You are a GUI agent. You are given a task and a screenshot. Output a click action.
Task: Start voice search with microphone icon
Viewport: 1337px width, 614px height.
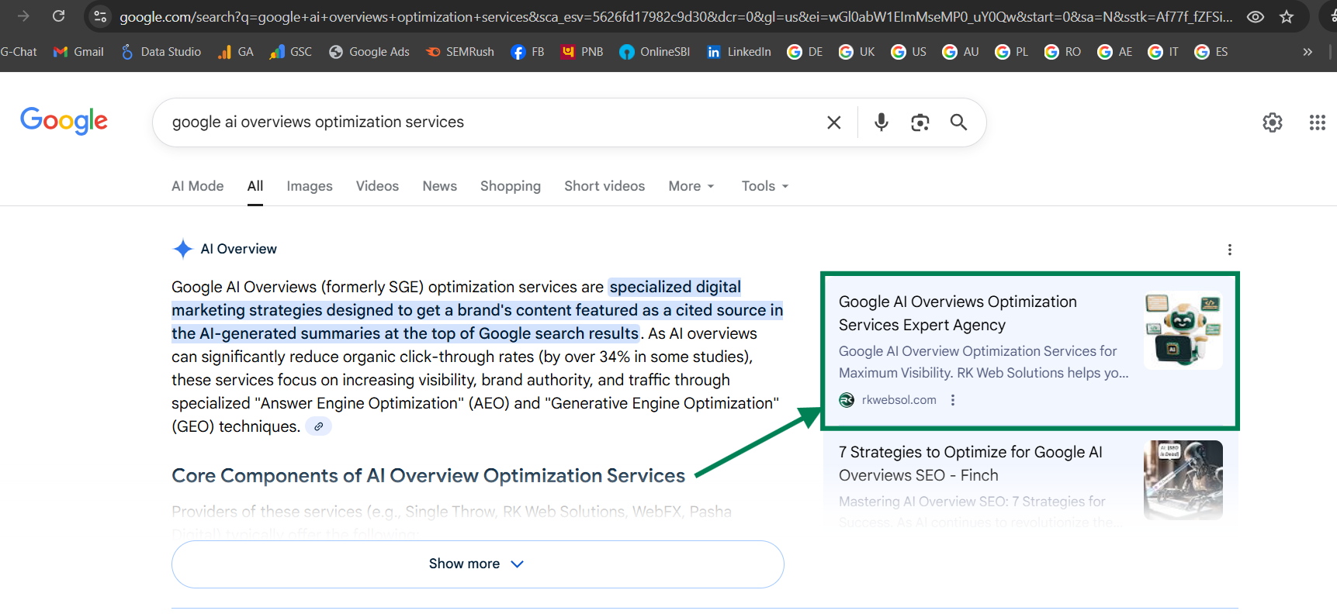point(882,122)
